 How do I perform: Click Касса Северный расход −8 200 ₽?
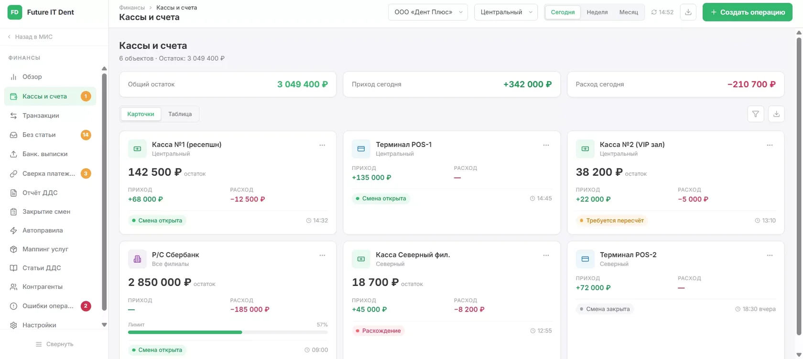(469, 309)
